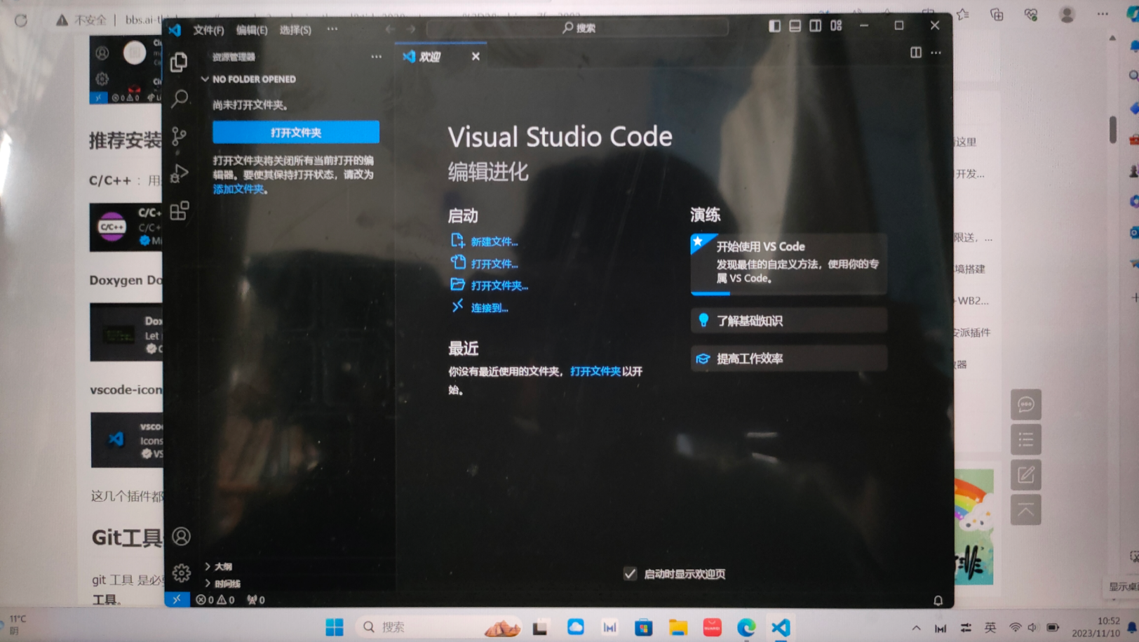Expand the 大纲 outline section

click(219, 566)
